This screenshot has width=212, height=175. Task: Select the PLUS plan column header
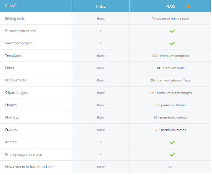170,6
